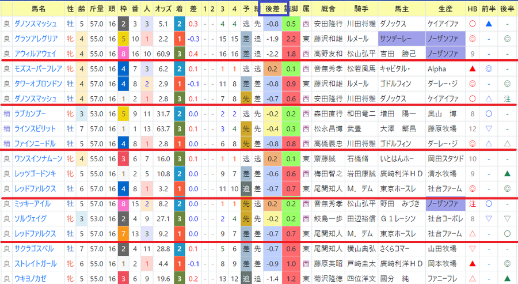Click the green filled triangle in ウキヨノカゼ row
518x284 pixels.
508,279
